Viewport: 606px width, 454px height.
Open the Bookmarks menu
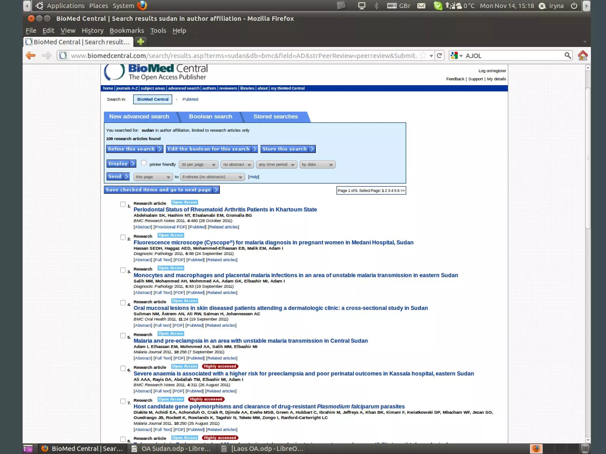tap(127, 30)
